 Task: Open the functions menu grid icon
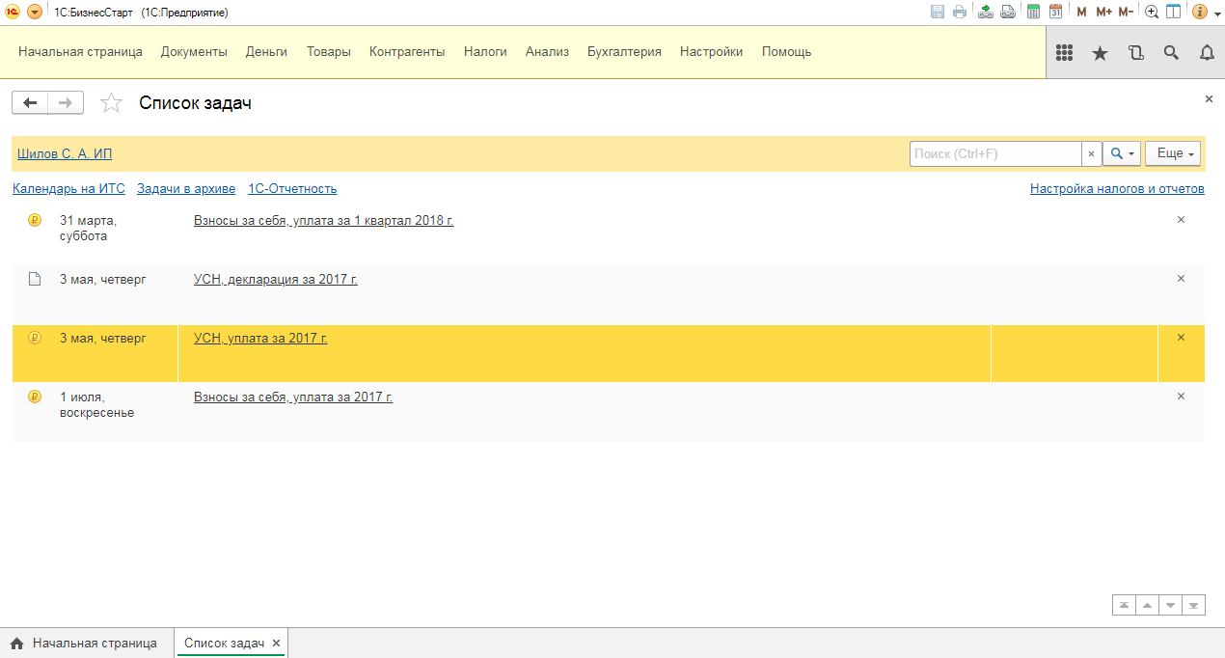tap(1065, 53)
